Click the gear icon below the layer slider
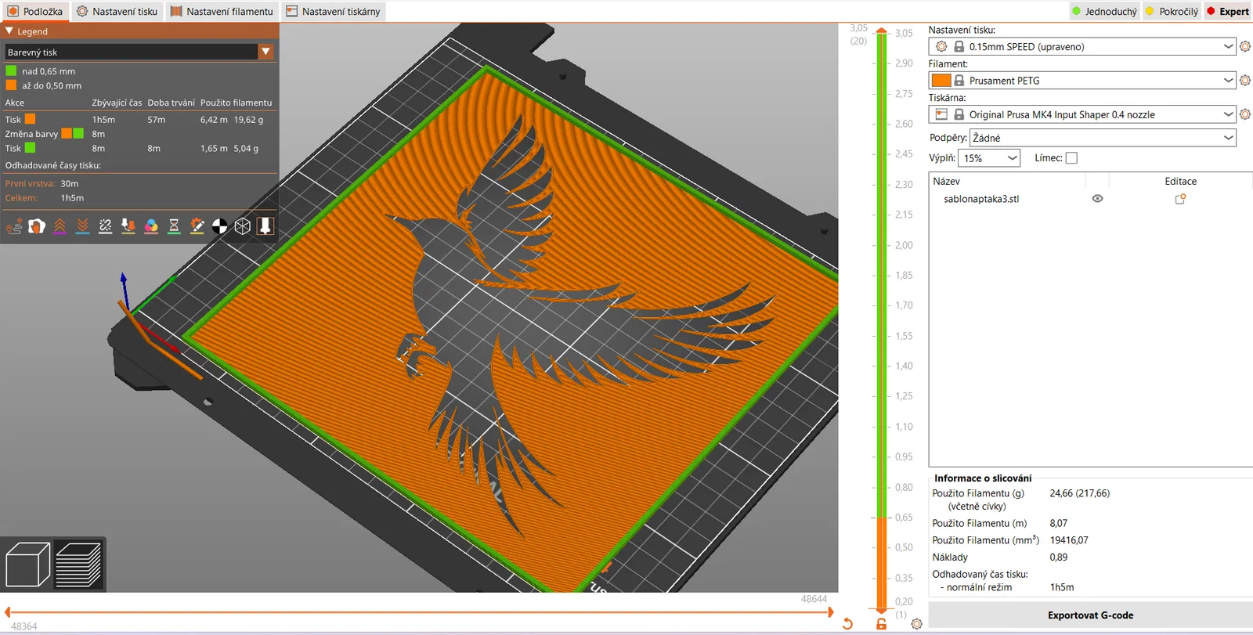The height and width of the screenshot is (635, 1253). pos(916,624)
